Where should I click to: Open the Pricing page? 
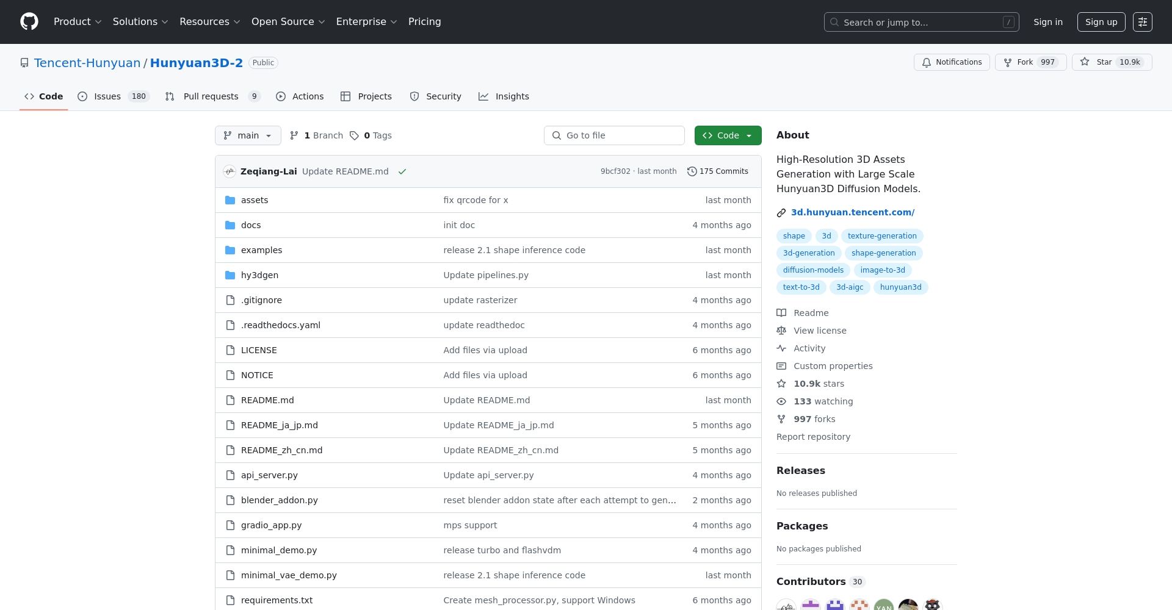tap(425, 22)
